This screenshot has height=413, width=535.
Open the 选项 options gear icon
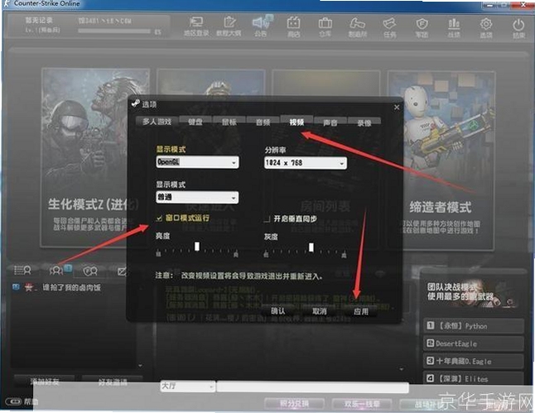486,27
